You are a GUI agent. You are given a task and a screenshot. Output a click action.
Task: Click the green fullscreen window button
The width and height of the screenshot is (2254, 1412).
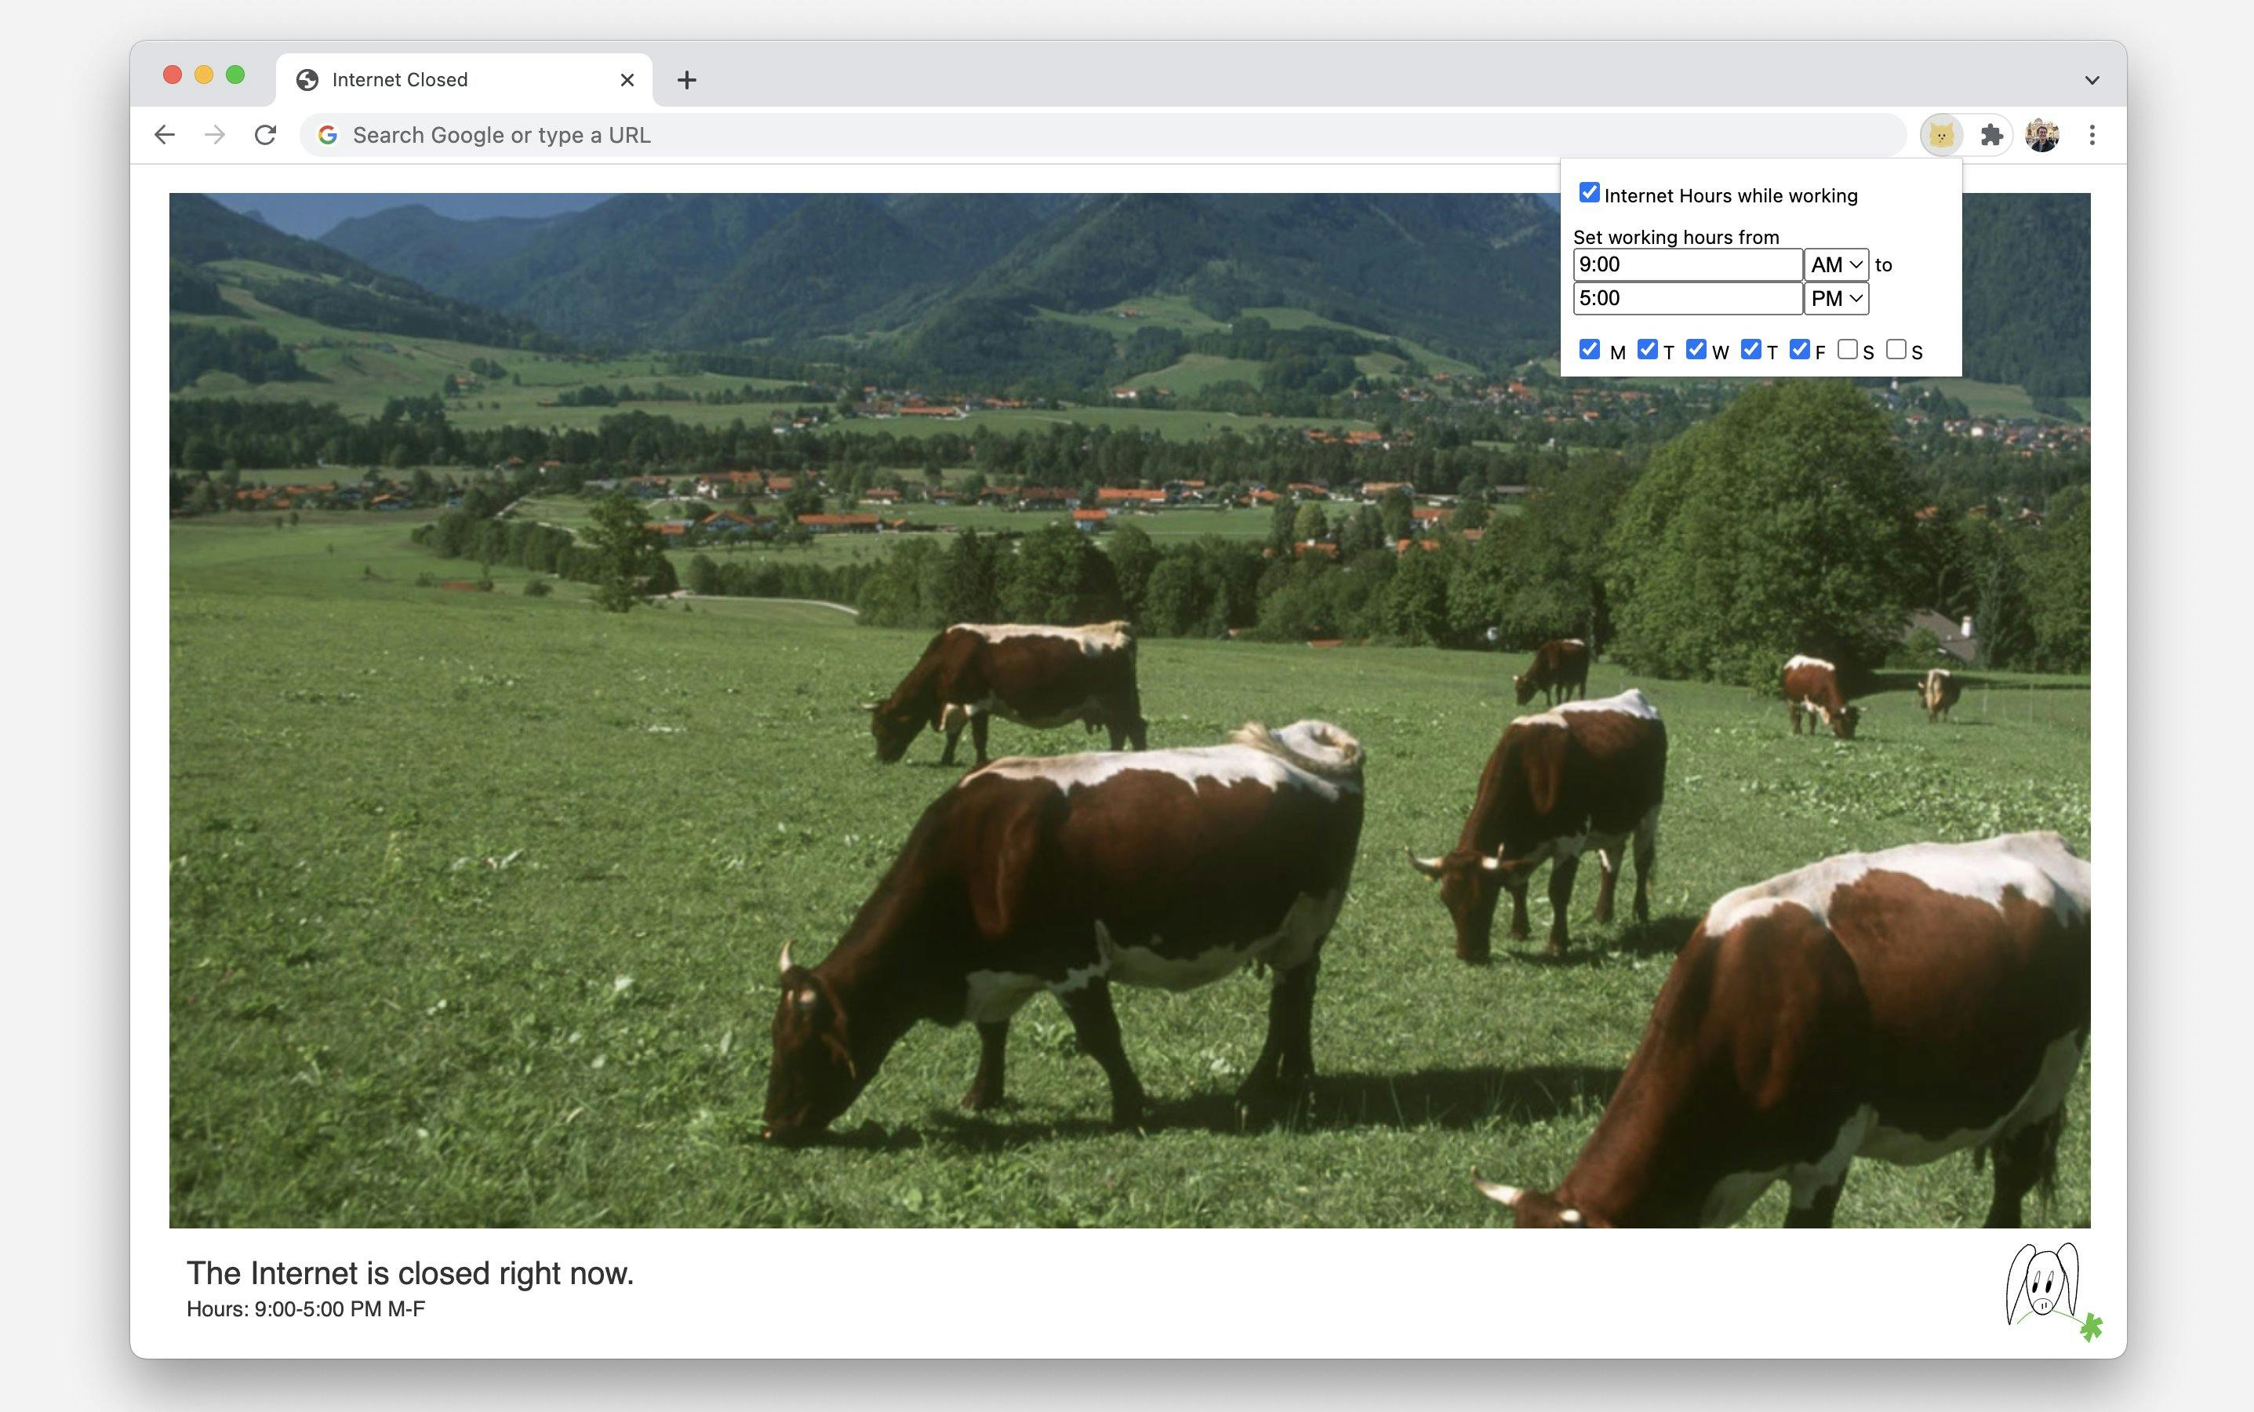point(235,75)
